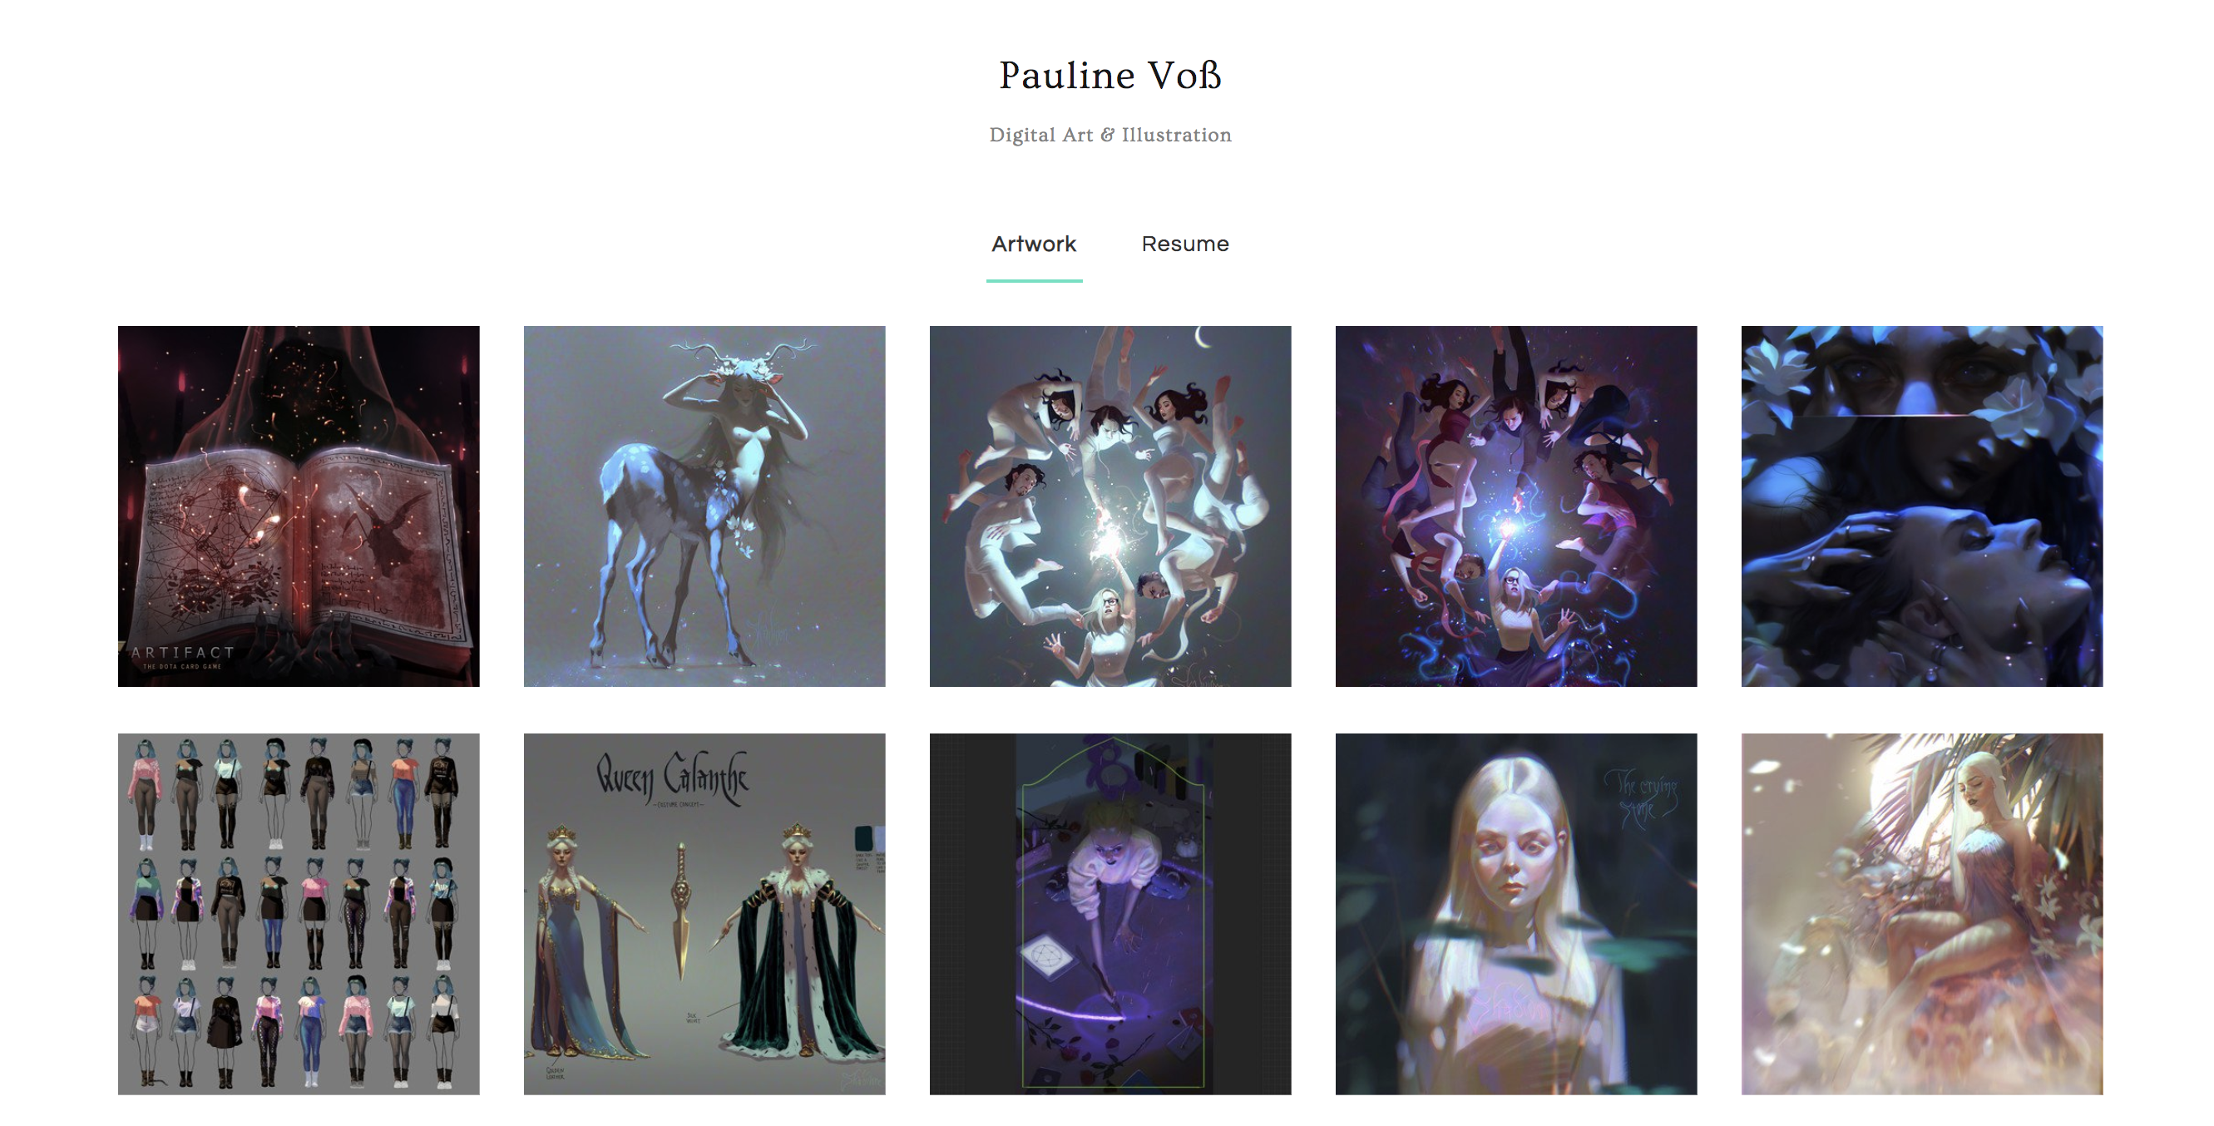Click the Artifact logo on the spellbook image
2214x1126 pixels.
(x=181, y=657)
